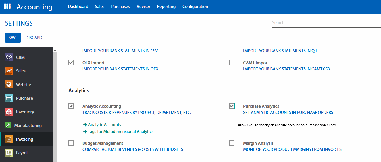The image size is (381, 162).
Task: Click the settings Search field
Action: (326, 23)
